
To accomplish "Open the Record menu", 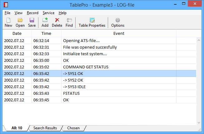I will click(32, 13).
